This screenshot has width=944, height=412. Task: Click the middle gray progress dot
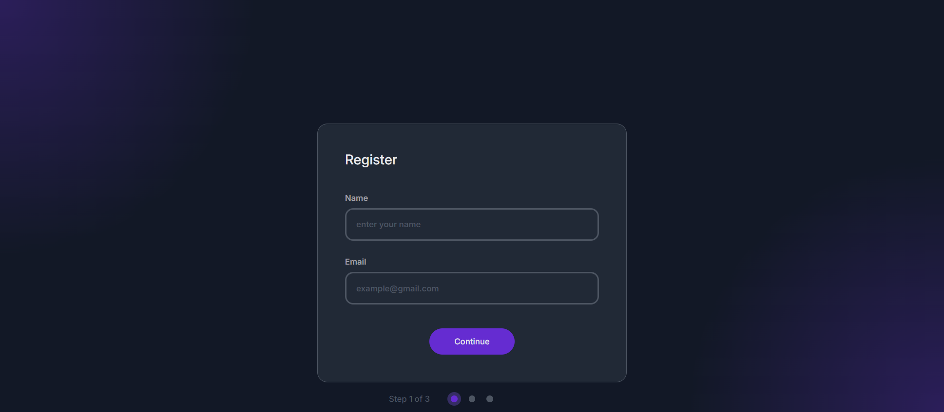click(x=472, y=399)
